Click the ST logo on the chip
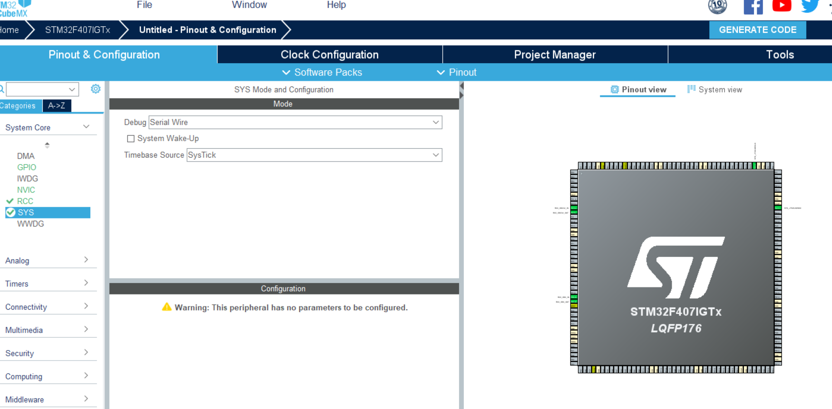Screen dimensions: 832x409 pos(676,267)
